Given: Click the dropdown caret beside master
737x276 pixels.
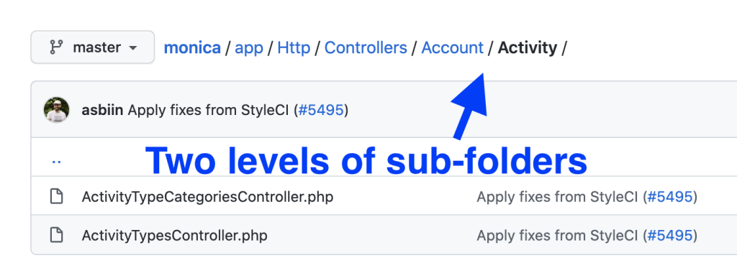Looking at the screenshot, I should pos(133,48).
